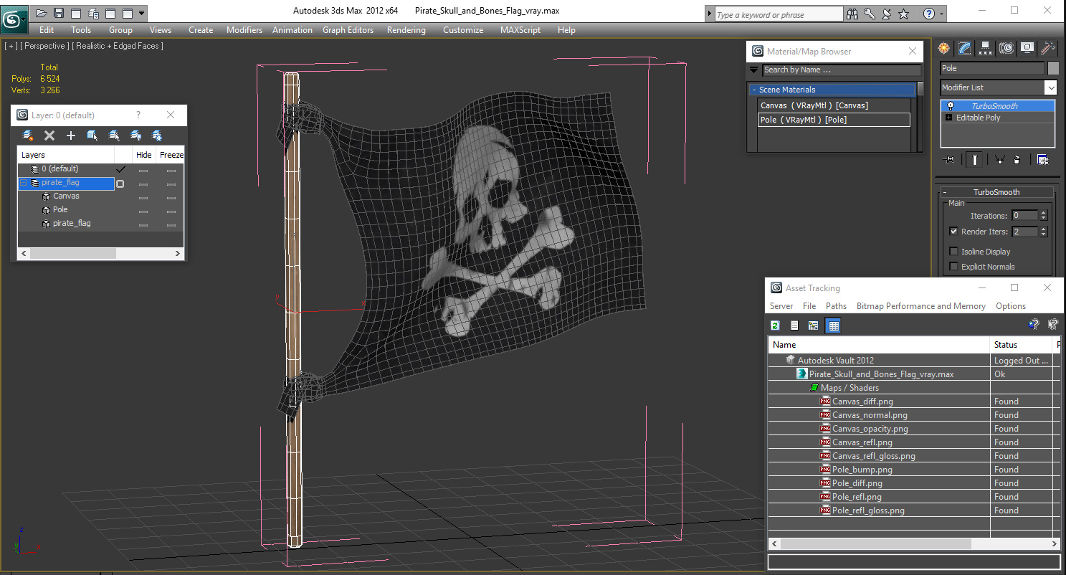
Task: Click Delete layer X icon in Layer dialog
Action: pos(49,135)
